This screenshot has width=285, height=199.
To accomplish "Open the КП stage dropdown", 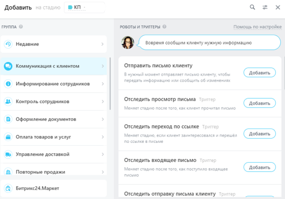I will 84,7.
